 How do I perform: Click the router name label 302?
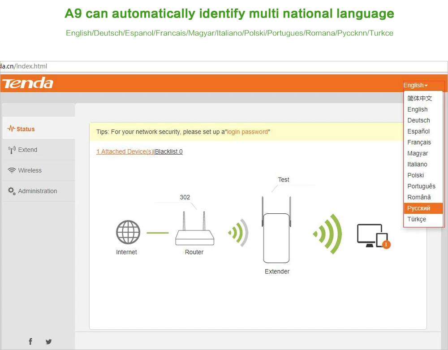[185, 197]
